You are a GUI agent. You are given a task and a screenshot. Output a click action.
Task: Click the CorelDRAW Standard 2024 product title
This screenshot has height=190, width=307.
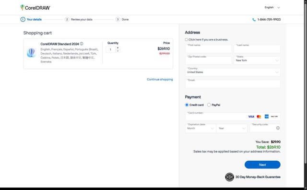pos(59,44)
